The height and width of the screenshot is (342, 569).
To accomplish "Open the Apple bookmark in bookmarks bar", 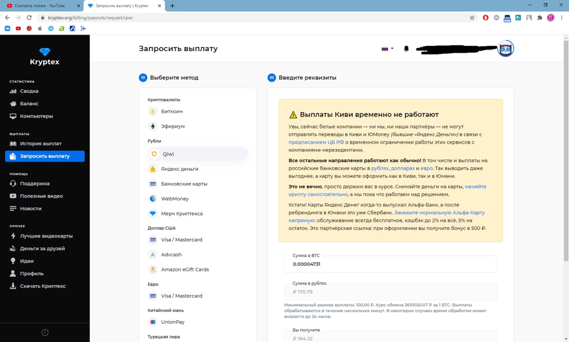I will (x=40, y=28).
